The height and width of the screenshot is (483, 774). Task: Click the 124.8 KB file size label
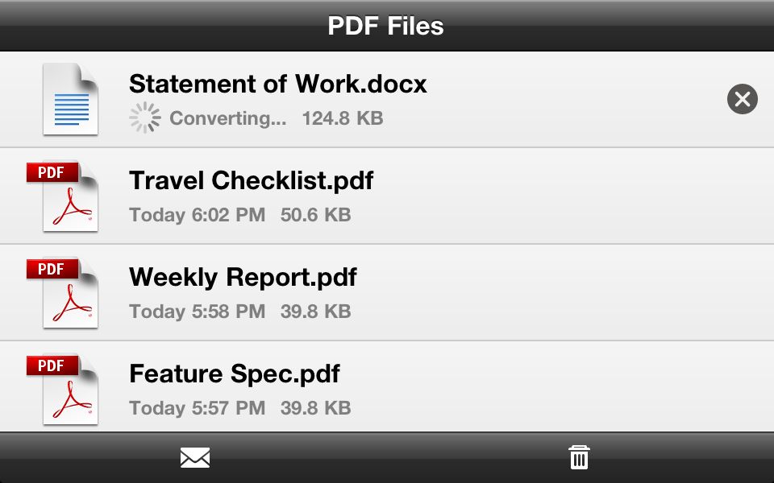click(x=343, y=118)
